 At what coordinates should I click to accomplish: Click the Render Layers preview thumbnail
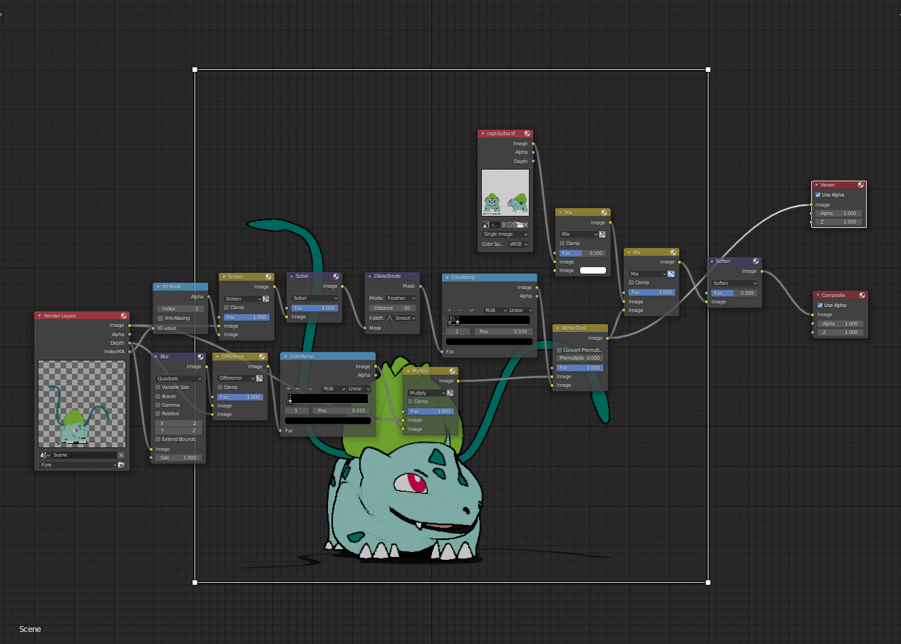pos(82,404)
